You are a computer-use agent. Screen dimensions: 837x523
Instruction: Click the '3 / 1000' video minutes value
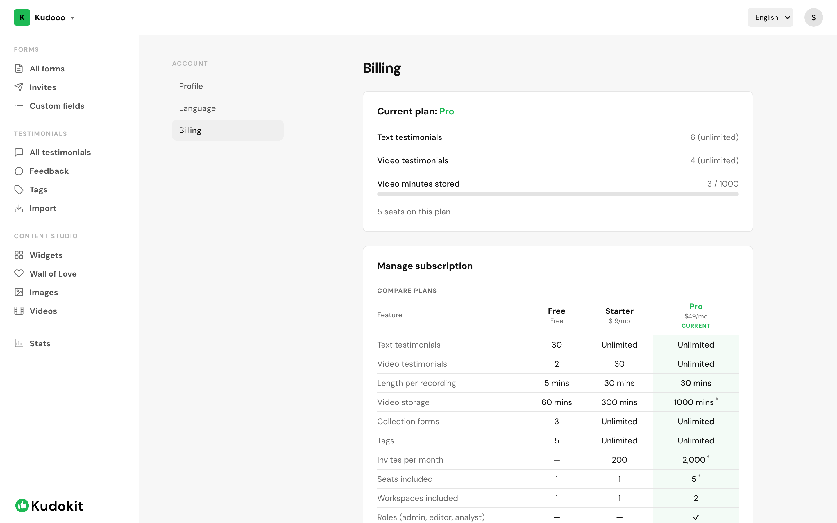click(x=722, y=184)
